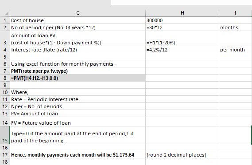This screenshot has height=165, width=252.
Task: Select row 10 header
Action: click(x=5, y=92)
